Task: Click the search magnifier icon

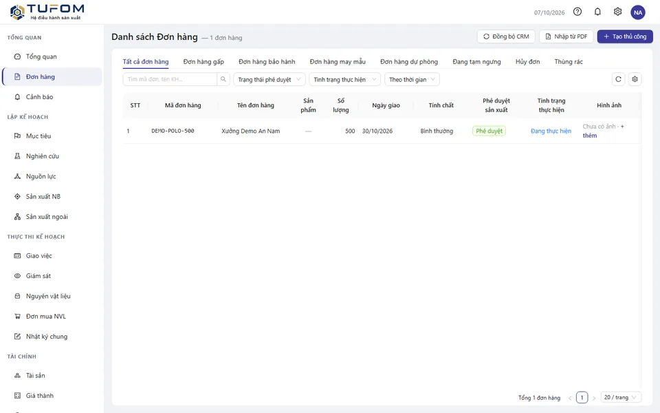Action: coord(223,79)
